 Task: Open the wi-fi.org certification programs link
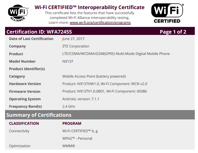pyautogui.click(x=100, y=23)
